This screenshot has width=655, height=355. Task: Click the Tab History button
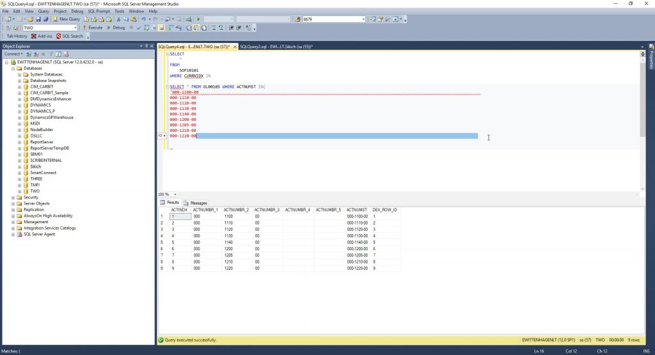[x=17, y=36]
